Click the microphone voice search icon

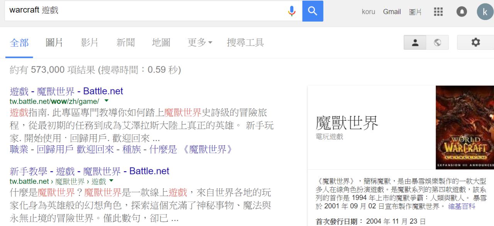(x=292, y=11)
